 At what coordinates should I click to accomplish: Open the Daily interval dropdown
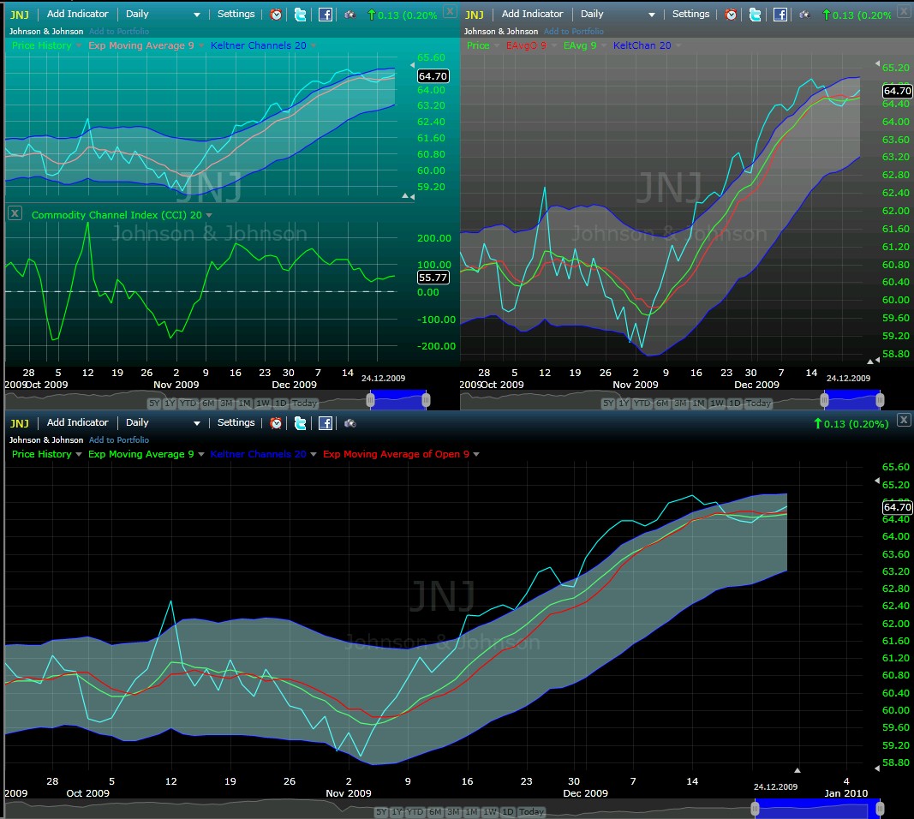coord(154,14)
